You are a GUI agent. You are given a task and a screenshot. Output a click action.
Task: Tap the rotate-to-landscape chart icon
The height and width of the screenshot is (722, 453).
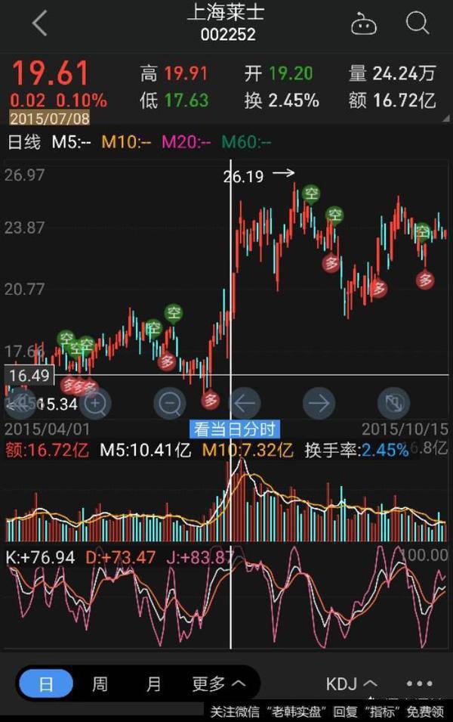click(393, 404)
